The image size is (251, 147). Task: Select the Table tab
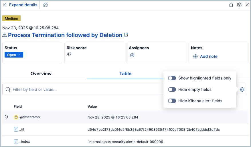click(x=125, y=73)
